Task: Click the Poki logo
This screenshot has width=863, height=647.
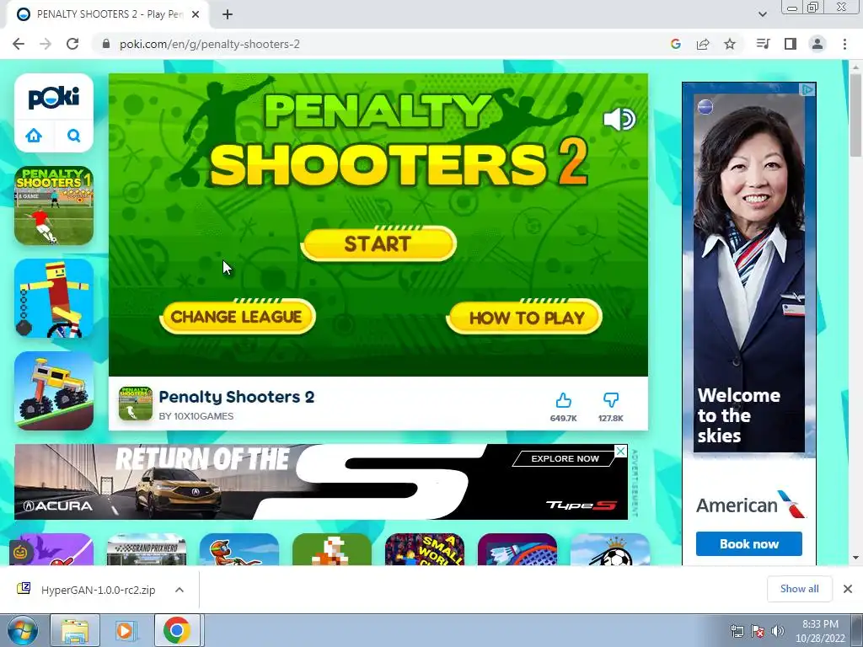Action: pos(53,98)
